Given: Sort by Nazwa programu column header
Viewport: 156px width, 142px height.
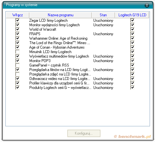Looking at the screenshot, I should (60, 15).
